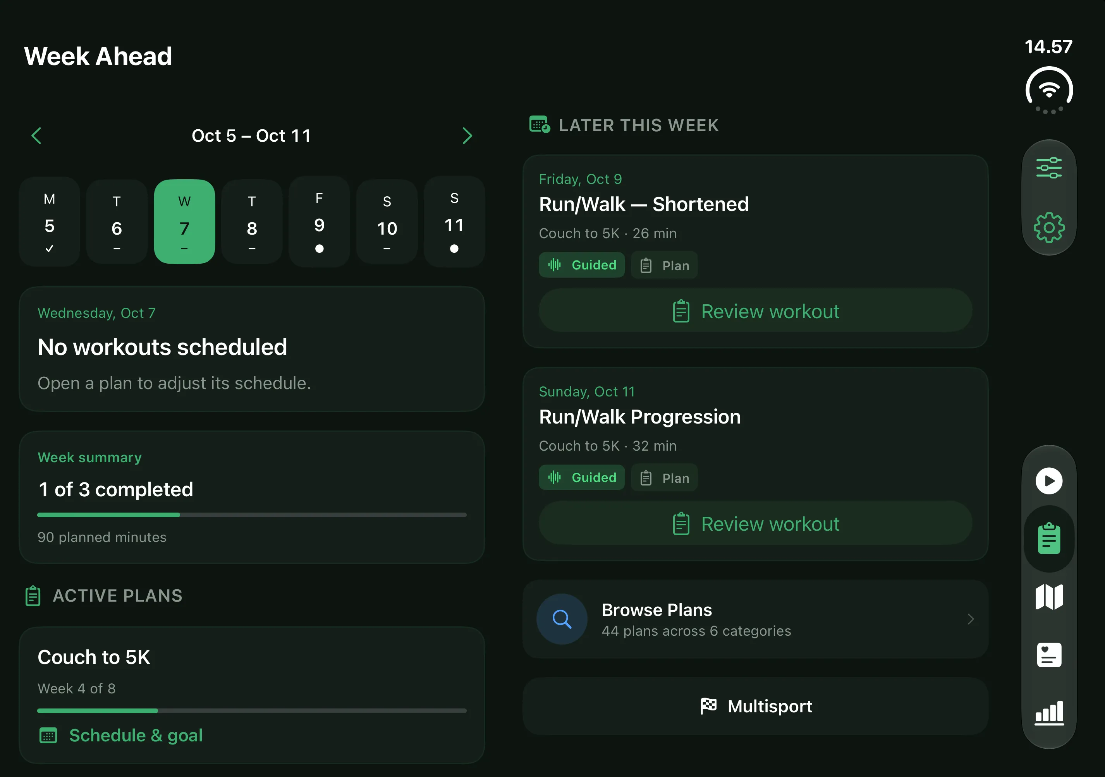Go to next week arrow
1105x777 pixels.
(467, 136)
